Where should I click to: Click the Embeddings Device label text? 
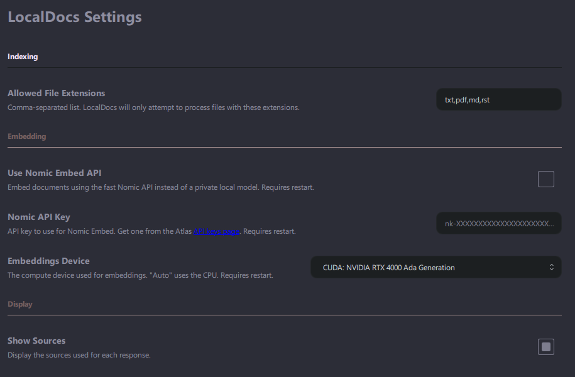[x=48, y=260]
